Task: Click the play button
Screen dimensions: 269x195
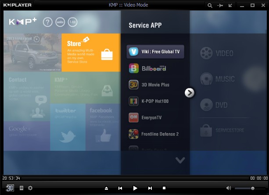Action: (x=135, y=188)
